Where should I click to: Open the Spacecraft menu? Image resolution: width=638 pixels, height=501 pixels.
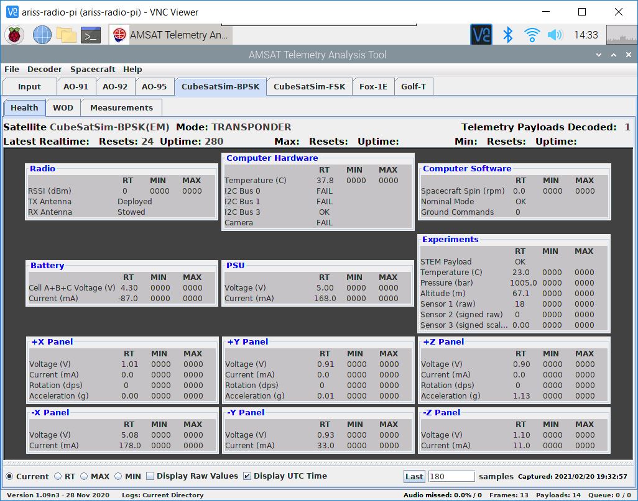point(93,69)
